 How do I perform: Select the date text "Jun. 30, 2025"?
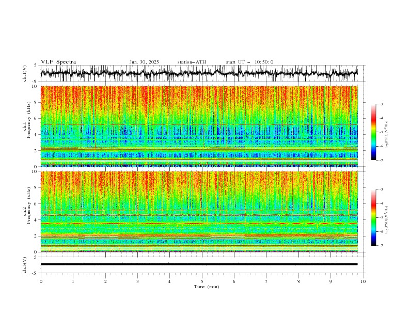144,62
